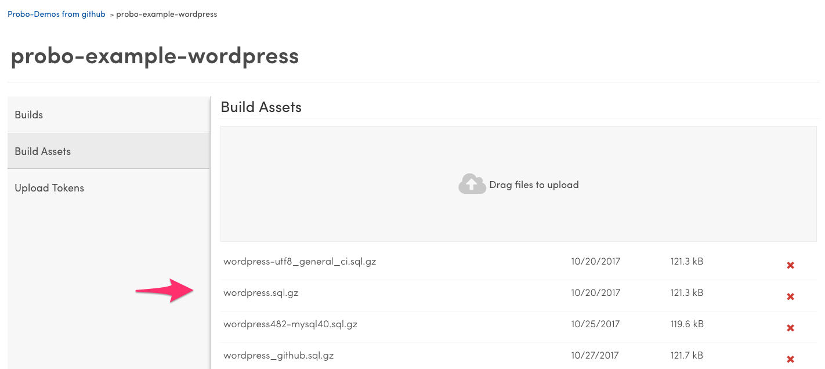
Task: Click the wordpress-utf8_general_ci.sql.gz filename
Action: (x=299, y=261)
